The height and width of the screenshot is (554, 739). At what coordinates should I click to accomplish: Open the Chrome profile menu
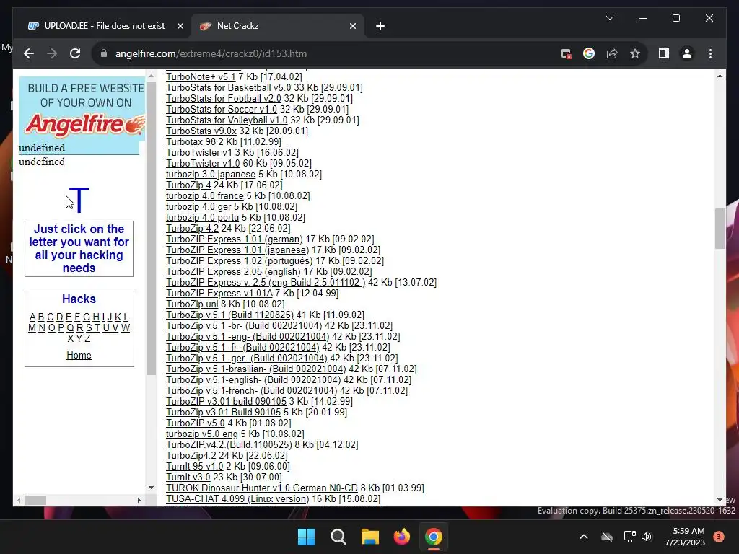(x=687, y=53)
